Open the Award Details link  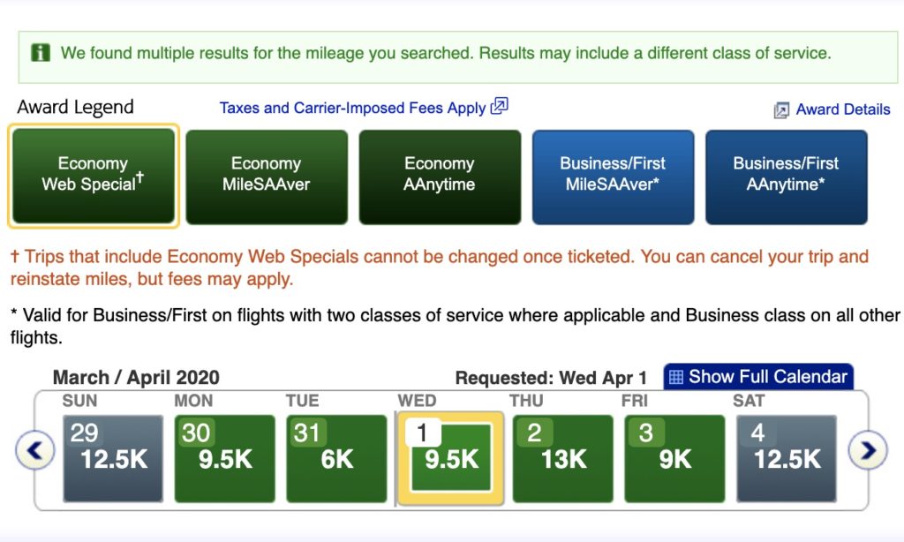[x=842, y=109]
